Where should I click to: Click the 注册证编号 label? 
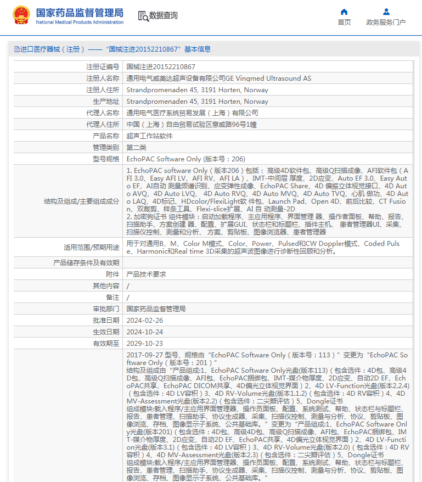click(x=103, y=67)
